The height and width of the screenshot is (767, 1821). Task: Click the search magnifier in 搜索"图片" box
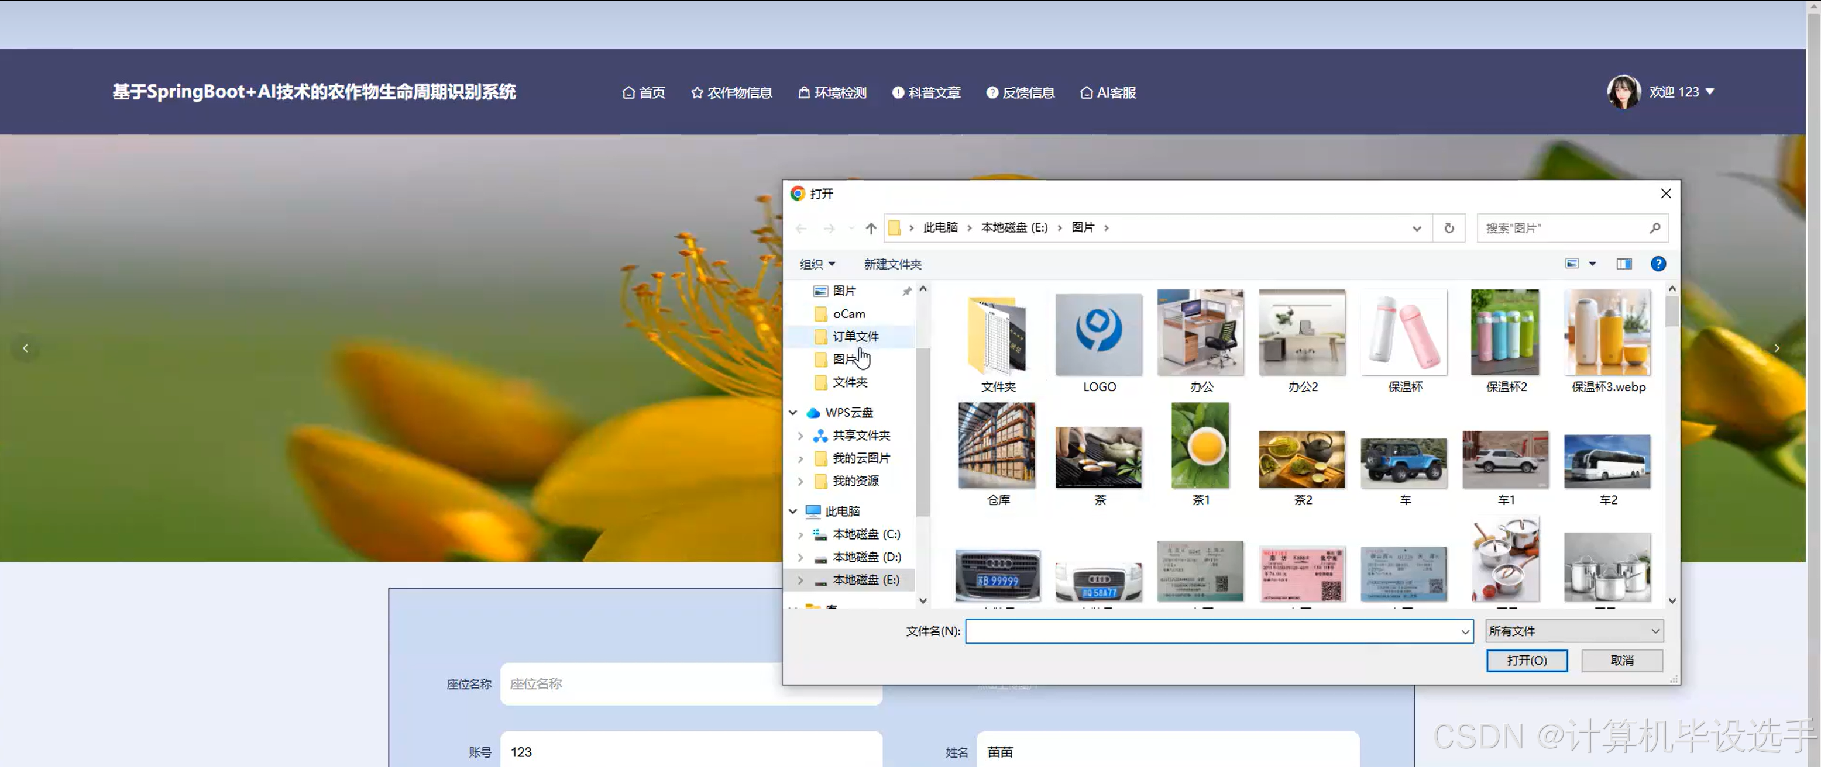(x=1655, y=228)
